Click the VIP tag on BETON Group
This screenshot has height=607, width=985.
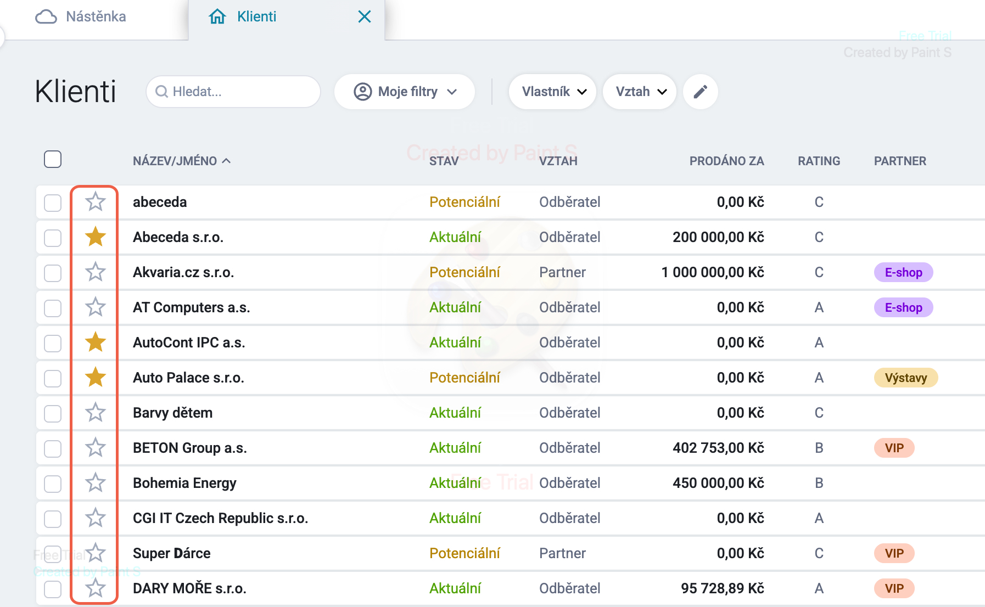pos(894,448)
